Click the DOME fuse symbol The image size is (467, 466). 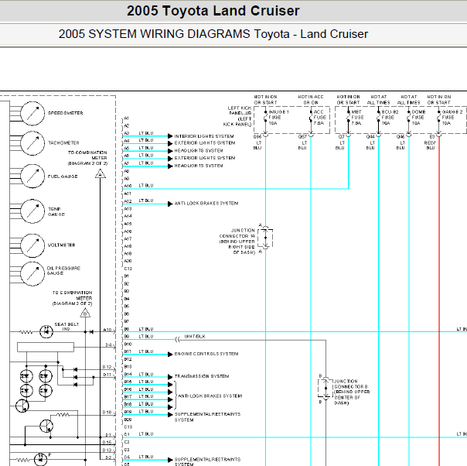tap(408, 118)
